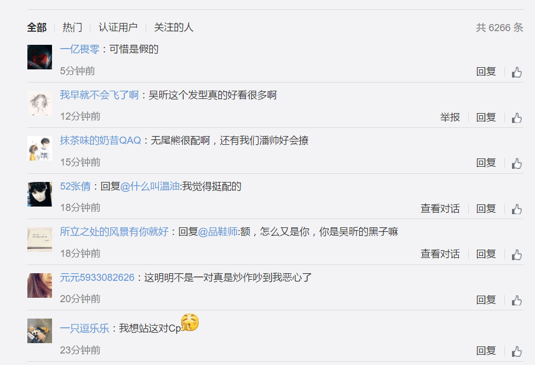Show 全部 comments tab
The image size is (535, 365).
(37, 27)
